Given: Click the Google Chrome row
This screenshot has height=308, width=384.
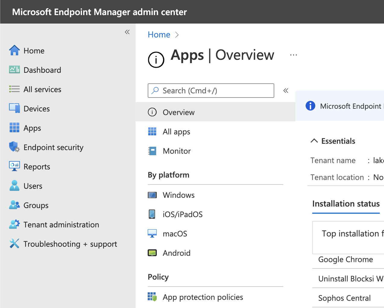Looking at the screenshot, I should (348, 259).
